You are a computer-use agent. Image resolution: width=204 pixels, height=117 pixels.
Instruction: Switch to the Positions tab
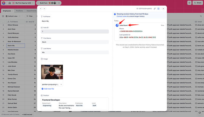point(20,11)
